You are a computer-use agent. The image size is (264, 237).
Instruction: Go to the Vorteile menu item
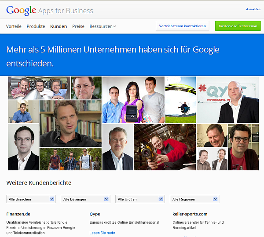(14, 26)
